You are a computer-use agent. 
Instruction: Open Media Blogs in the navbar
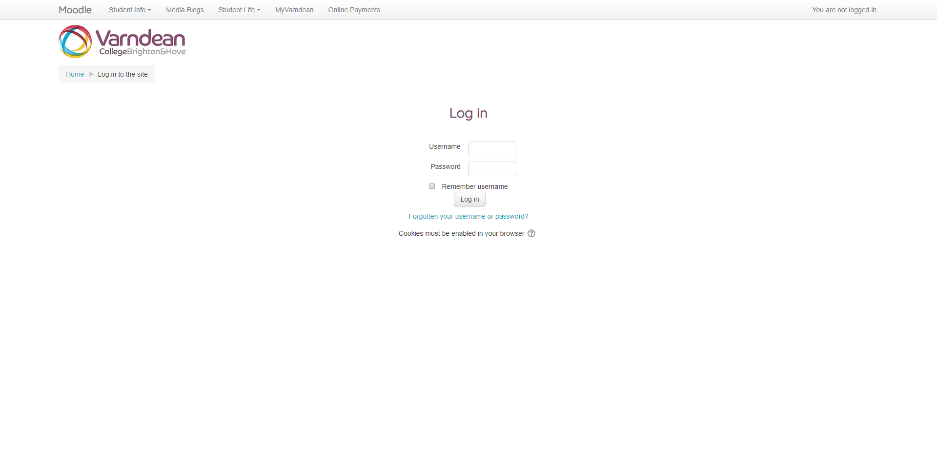[x=185, y=10]
